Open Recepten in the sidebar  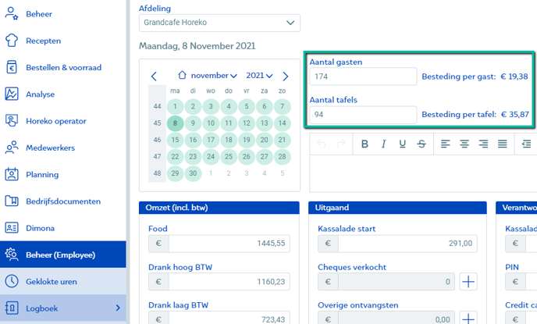(x=44, y=41)
